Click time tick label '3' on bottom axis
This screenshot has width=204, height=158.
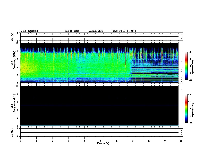69,141
